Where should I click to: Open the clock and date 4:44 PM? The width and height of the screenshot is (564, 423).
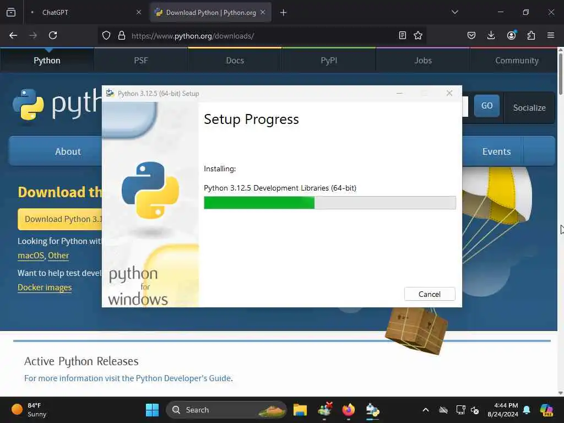[x=503, y=410]
